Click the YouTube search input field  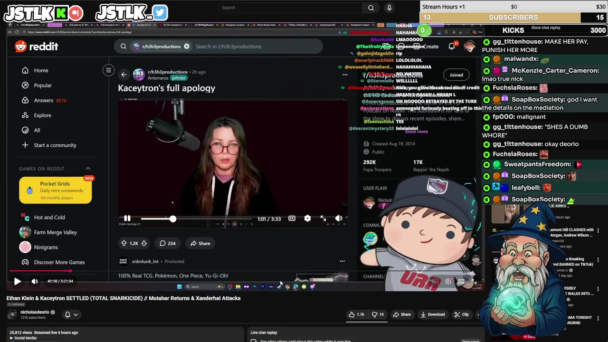(290, 8)
